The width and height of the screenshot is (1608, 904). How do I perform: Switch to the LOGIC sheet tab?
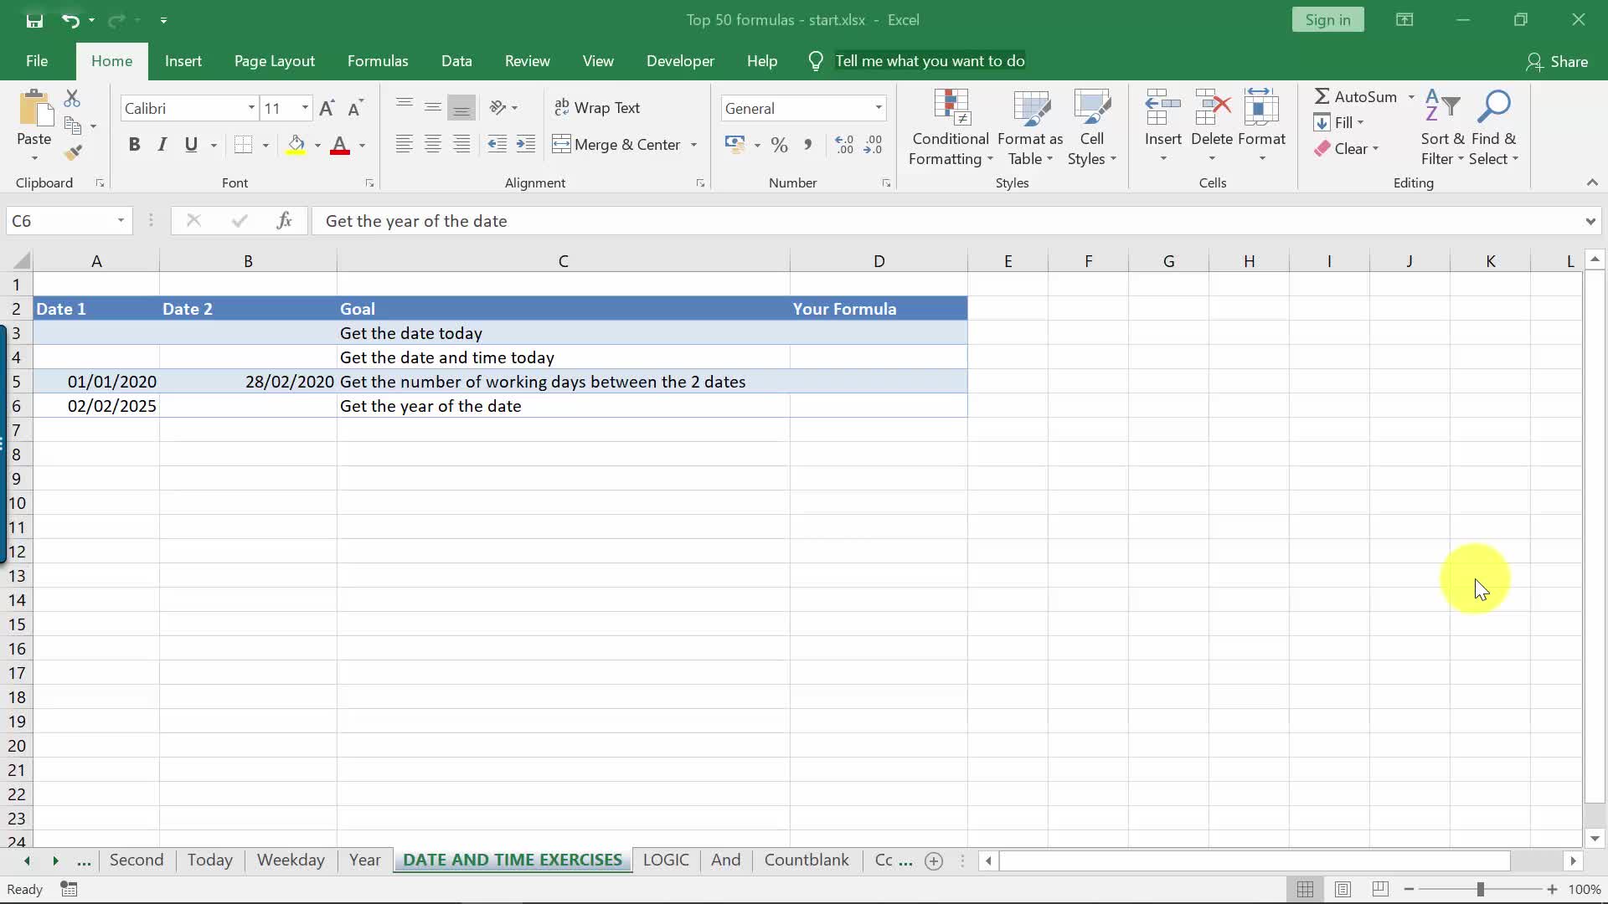pyautogui.click(x=666, y=860)
